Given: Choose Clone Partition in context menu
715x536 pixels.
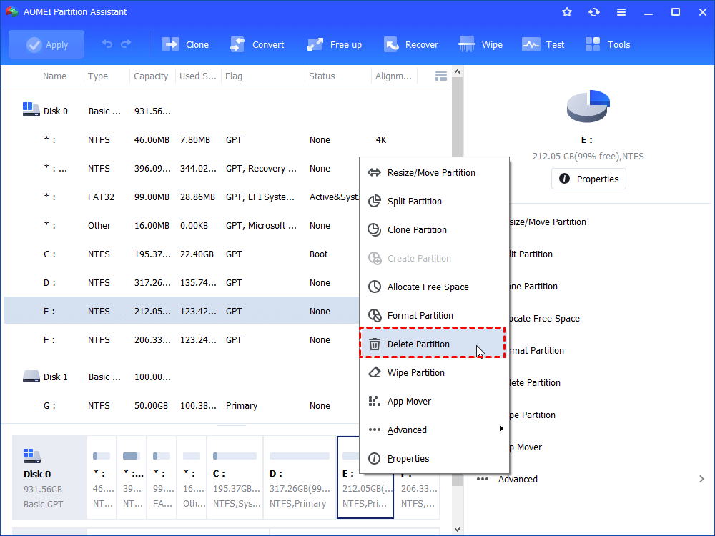Looking at the screenshot, I should click(x=434, y=229).
